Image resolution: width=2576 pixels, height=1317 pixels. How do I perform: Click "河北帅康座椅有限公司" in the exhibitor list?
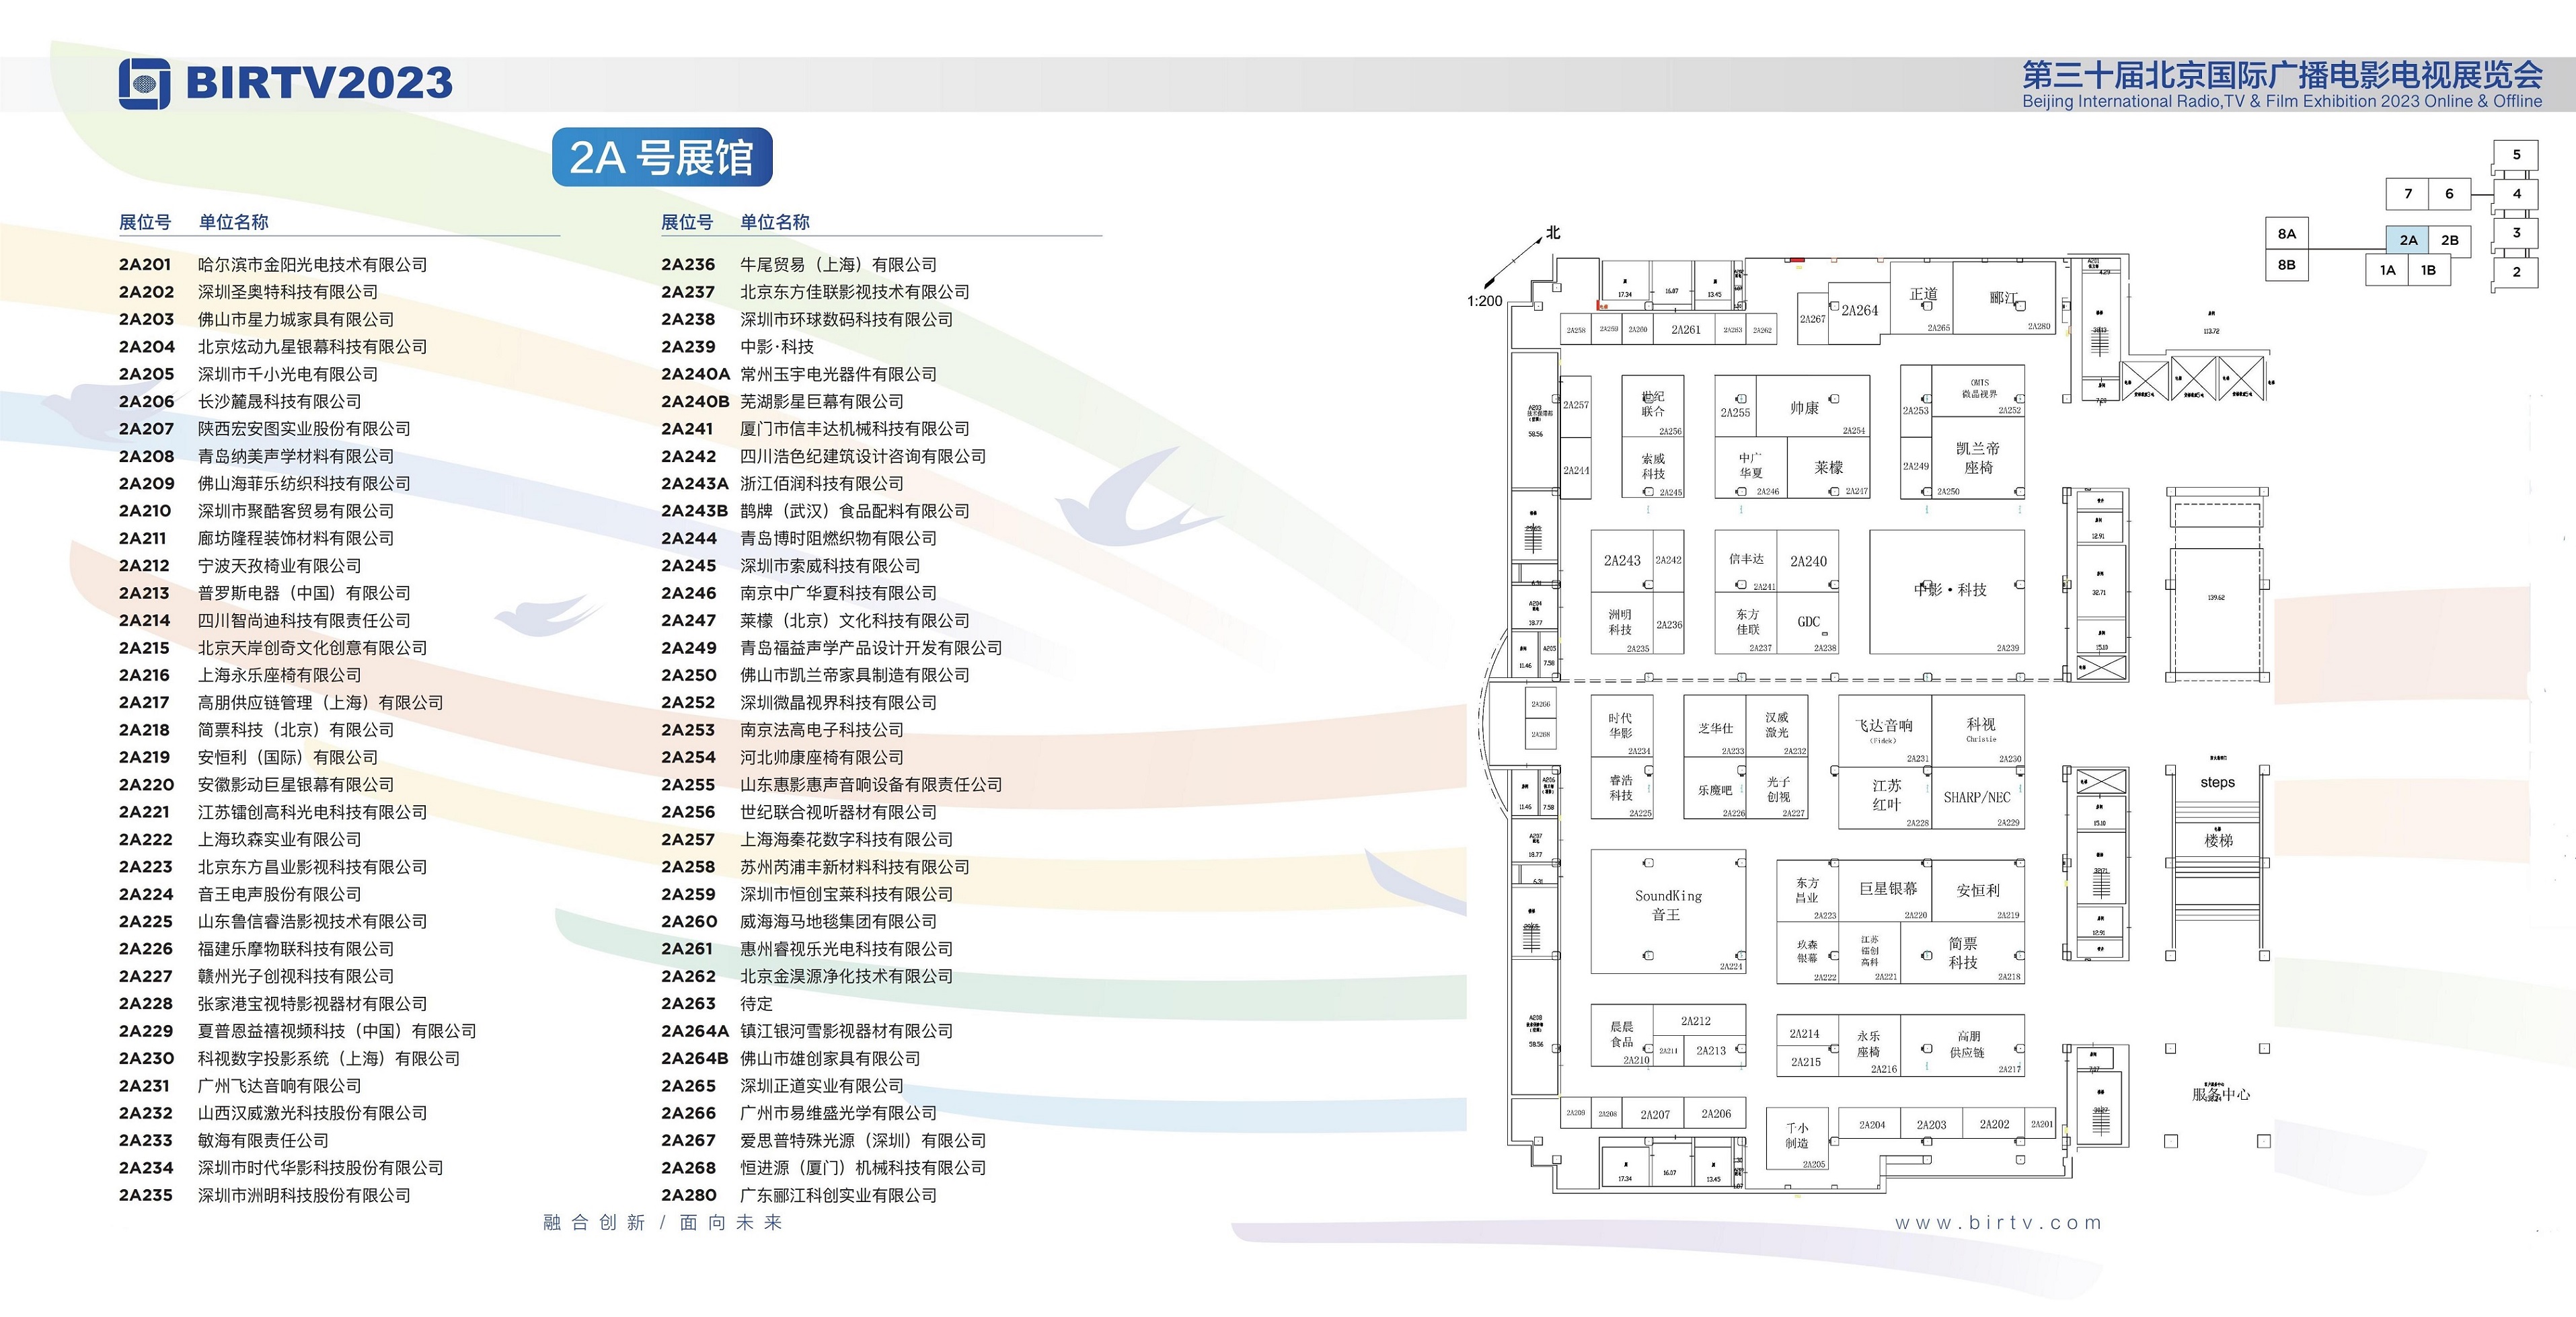[x=821, y=757]
